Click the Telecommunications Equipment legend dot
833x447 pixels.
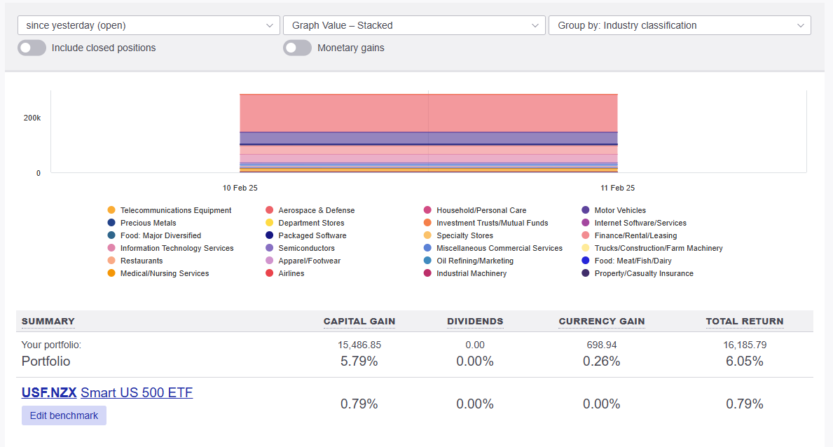[111, 210]
